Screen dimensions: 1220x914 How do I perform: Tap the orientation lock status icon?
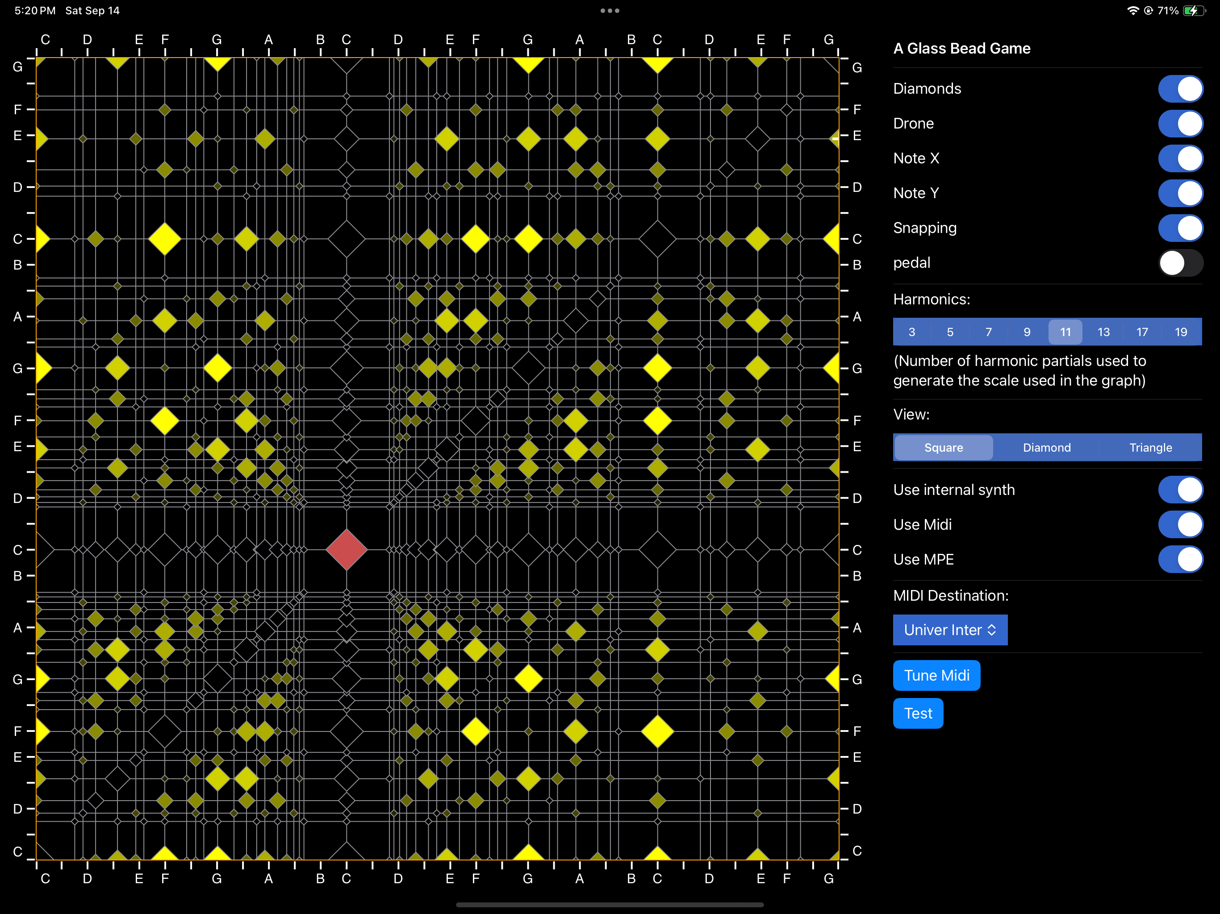(x=1148, y=10)
